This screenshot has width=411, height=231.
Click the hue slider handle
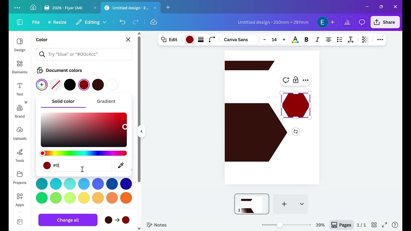pos(42,153)
